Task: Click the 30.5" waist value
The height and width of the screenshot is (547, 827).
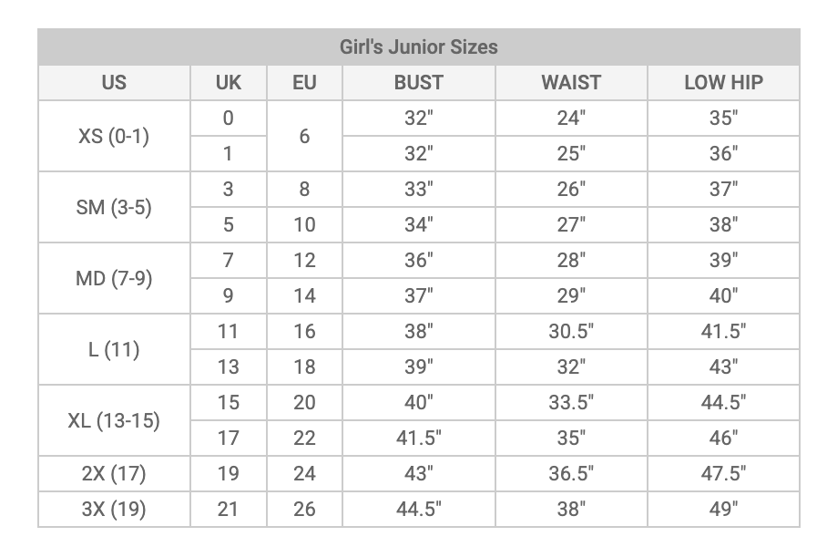Action: coord(571,332)
